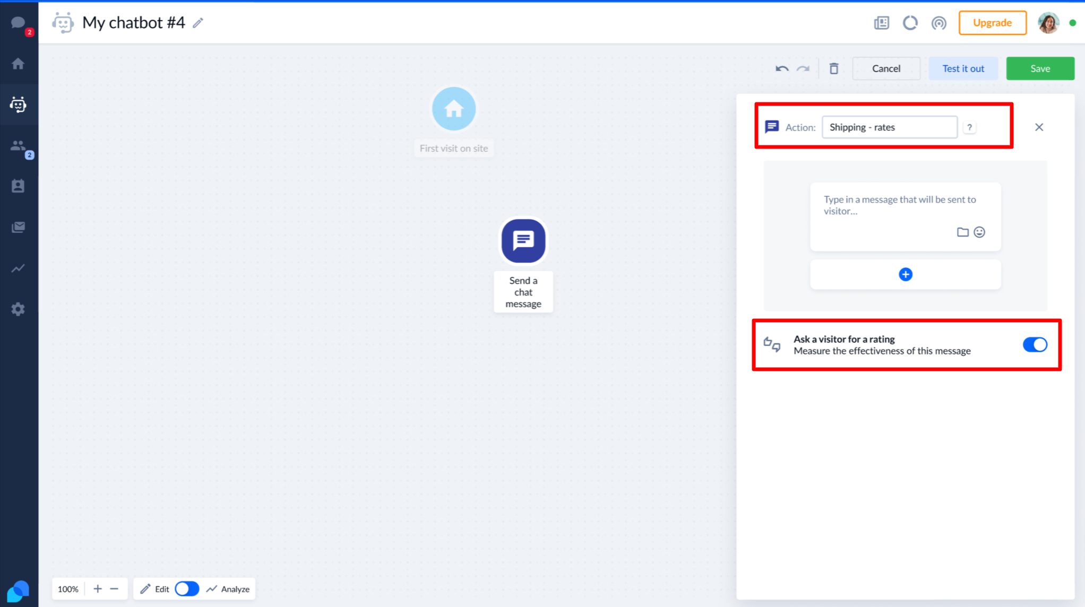Click Test it out button
The width and height of the screenshot is (1085, 607).
(x=963, y=68)
